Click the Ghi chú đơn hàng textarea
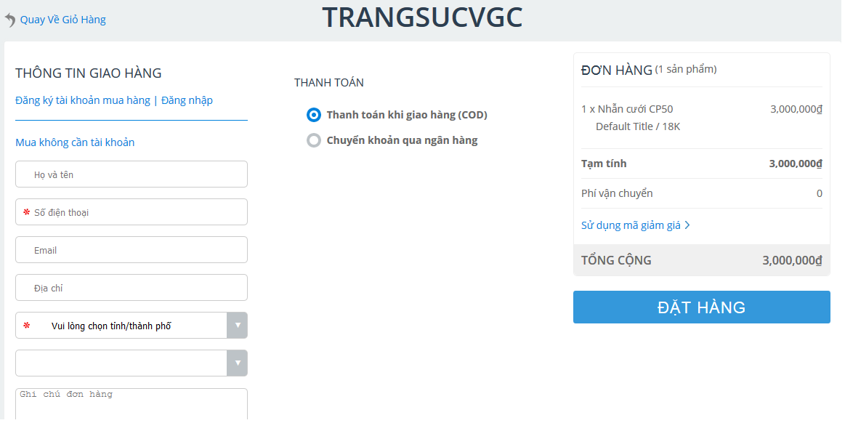Viewport: 845px width, 423px height. click(132, 404)
